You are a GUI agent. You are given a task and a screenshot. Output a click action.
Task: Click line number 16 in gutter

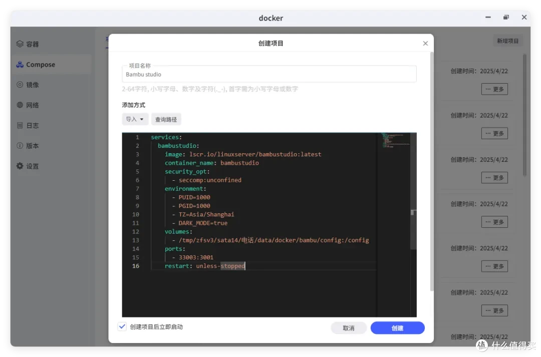136,266
